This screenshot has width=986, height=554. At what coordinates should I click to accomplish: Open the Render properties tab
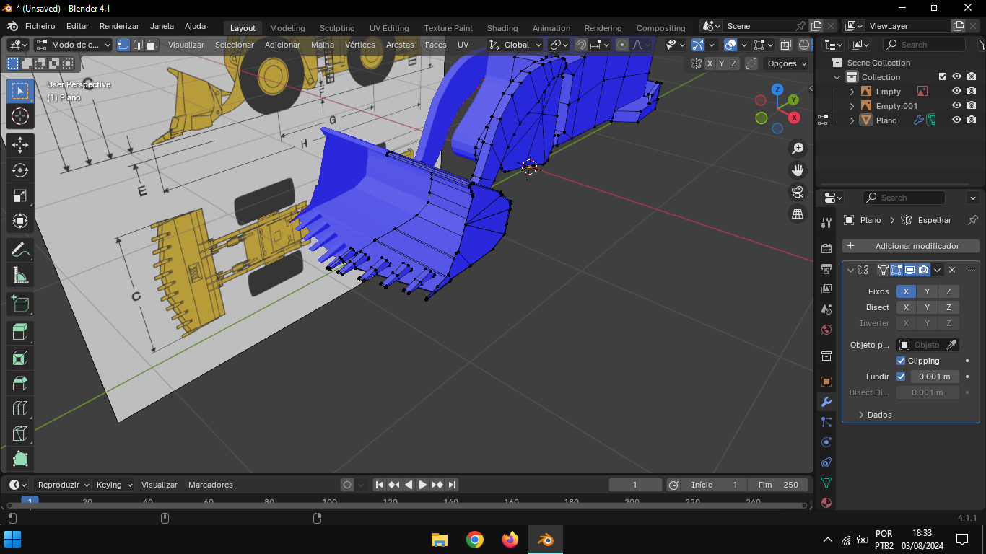pyautogui.click(x=826, y=249)
